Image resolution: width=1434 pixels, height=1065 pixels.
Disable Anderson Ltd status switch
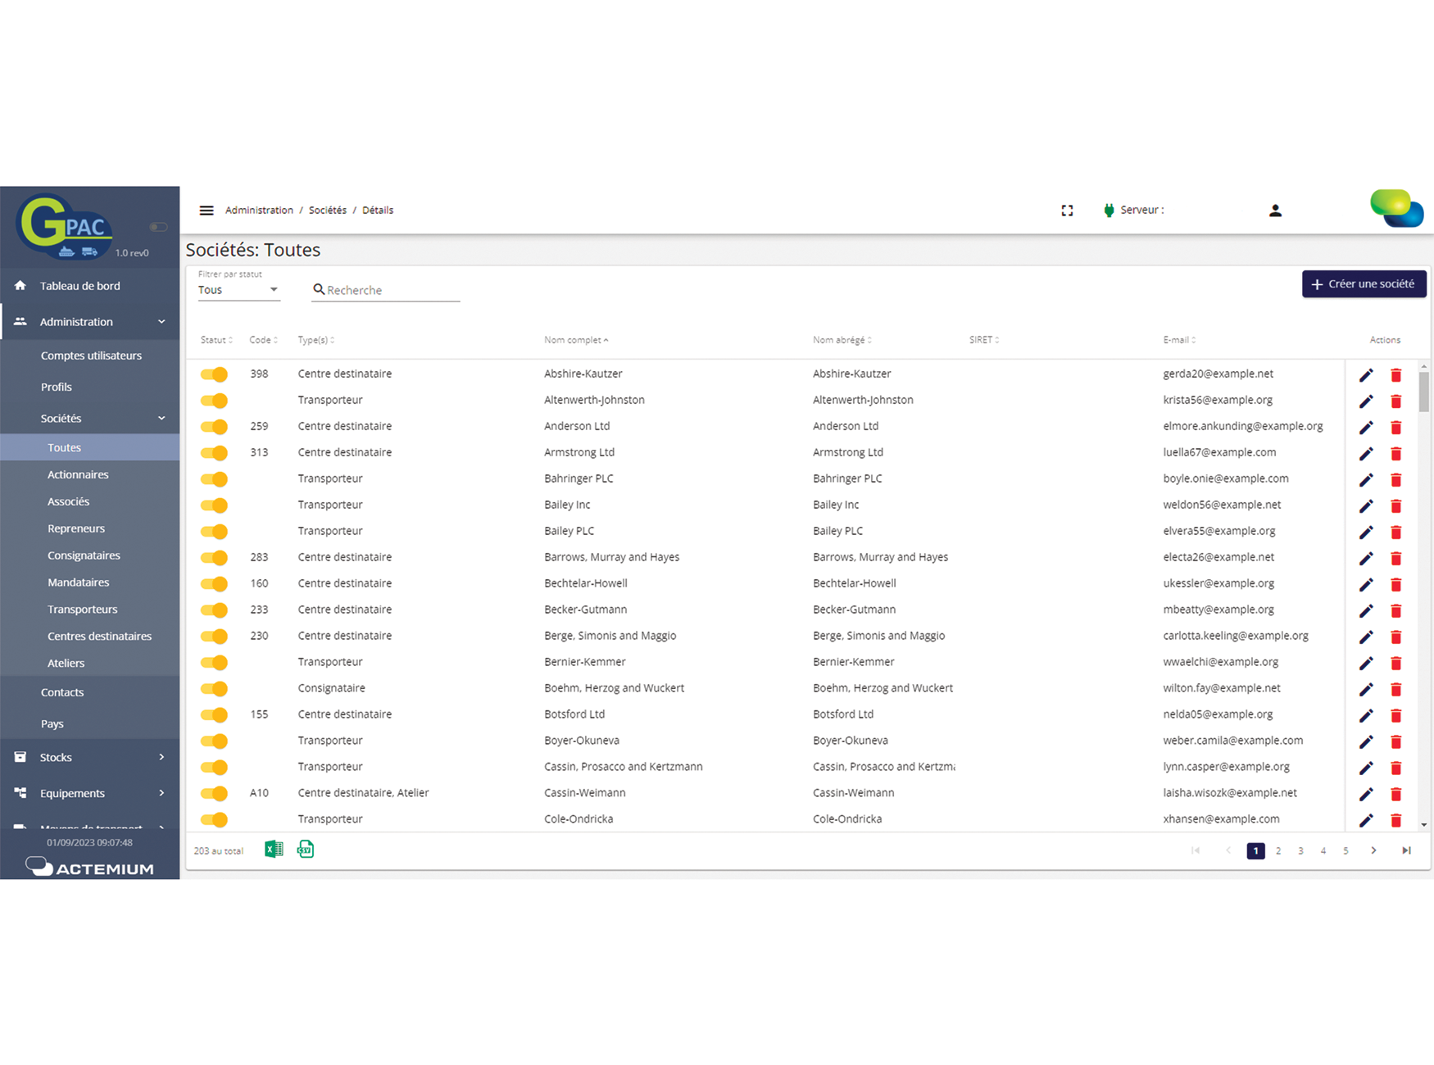coord(214,427)
